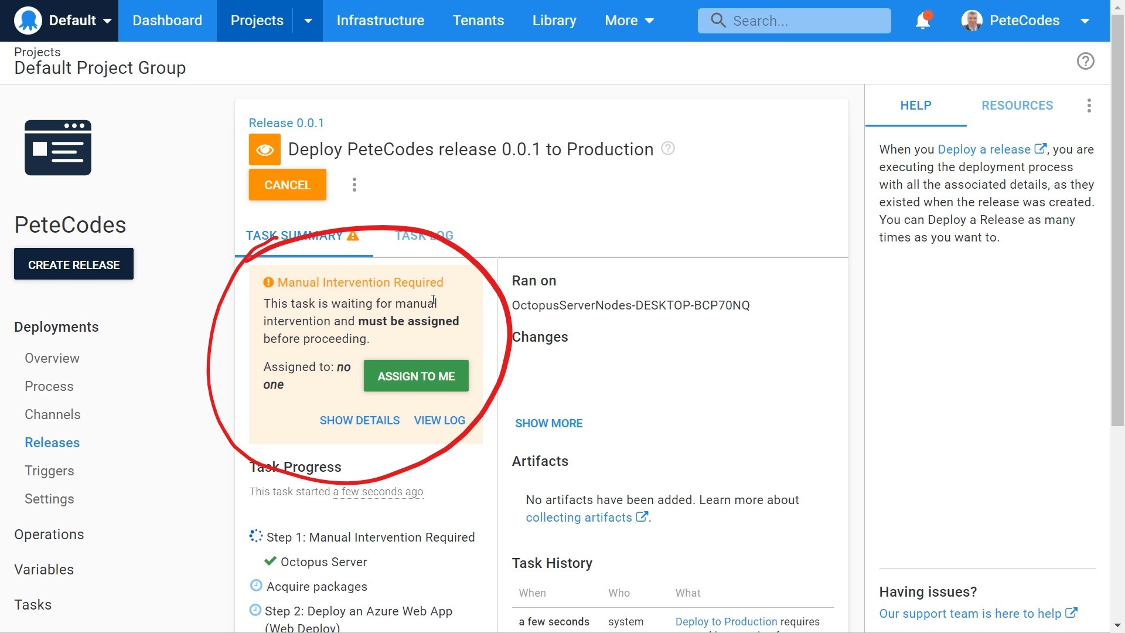Open the Channels sidebar link
Viewport: 1125px width, 633px height.
tap(53, 414)
